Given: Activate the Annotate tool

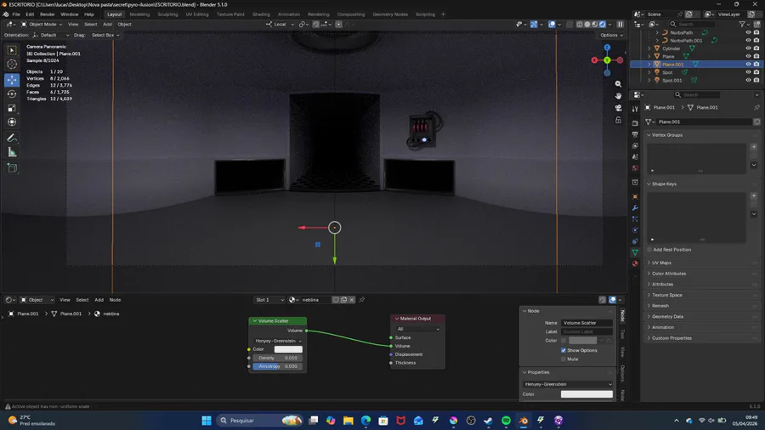Looking at the screenshot, I should (12, 139).
